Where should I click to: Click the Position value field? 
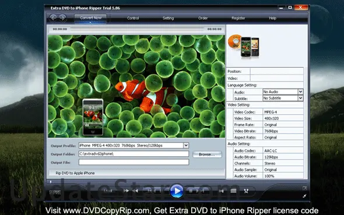click(x=277, y=71)
